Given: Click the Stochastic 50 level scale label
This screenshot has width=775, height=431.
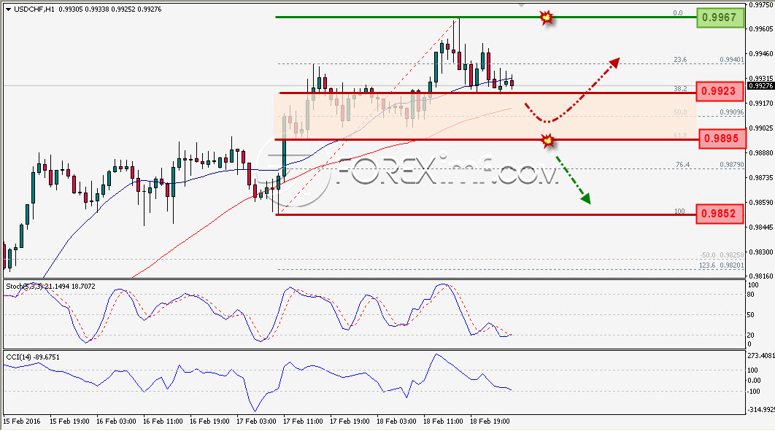Looking at the screenshot, I should pyautogui.click(x=751, y=315).
